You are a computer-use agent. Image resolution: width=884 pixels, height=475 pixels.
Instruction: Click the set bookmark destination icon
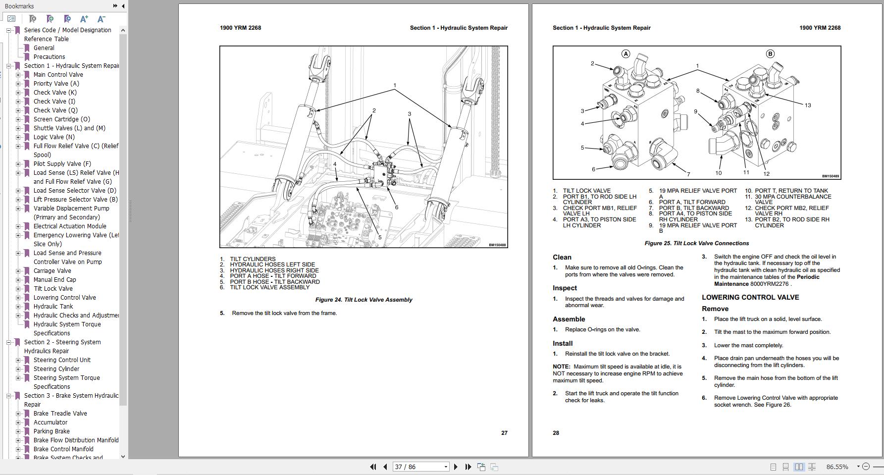[x=67, y=19]
